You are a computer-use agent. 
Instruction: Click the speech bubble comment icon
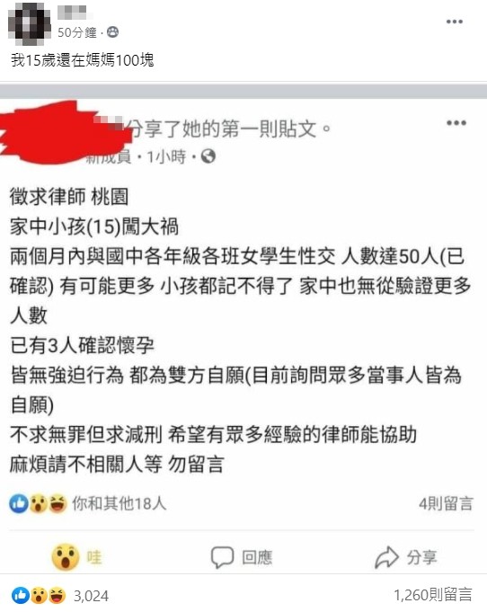tap(223, 557)
